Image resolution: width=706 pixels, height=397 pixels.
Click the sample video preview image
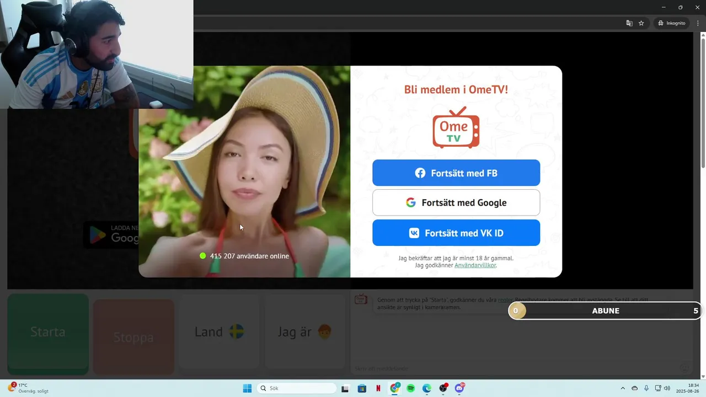tap(244, 171)
